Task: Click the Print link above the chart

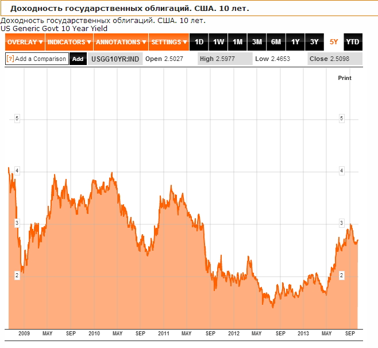Action: tap(344, 78)
